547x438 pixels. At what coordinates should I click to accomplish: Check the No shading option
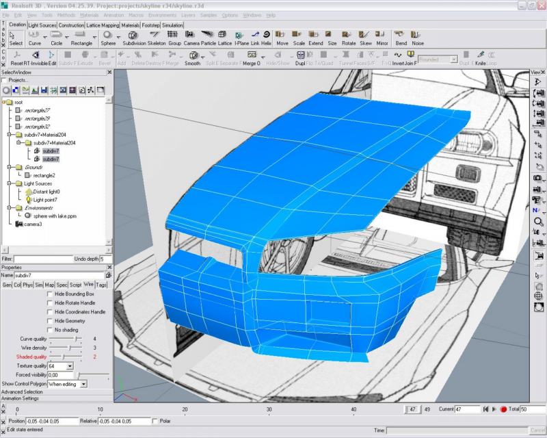[x=50, y=329]
